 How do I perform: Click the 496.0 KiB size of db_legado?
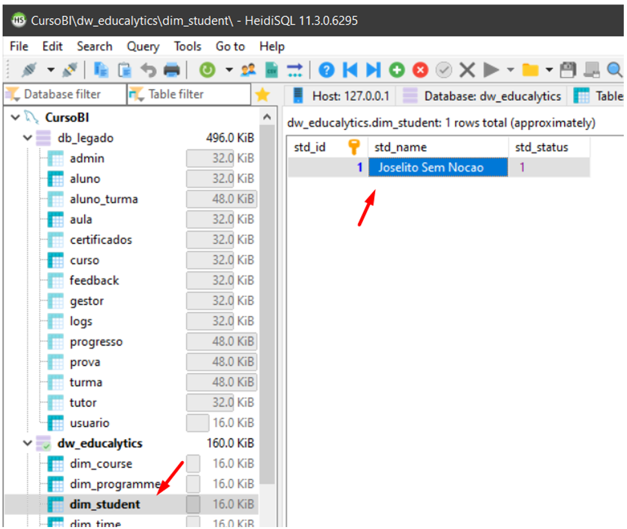click(x=230, y=138)
